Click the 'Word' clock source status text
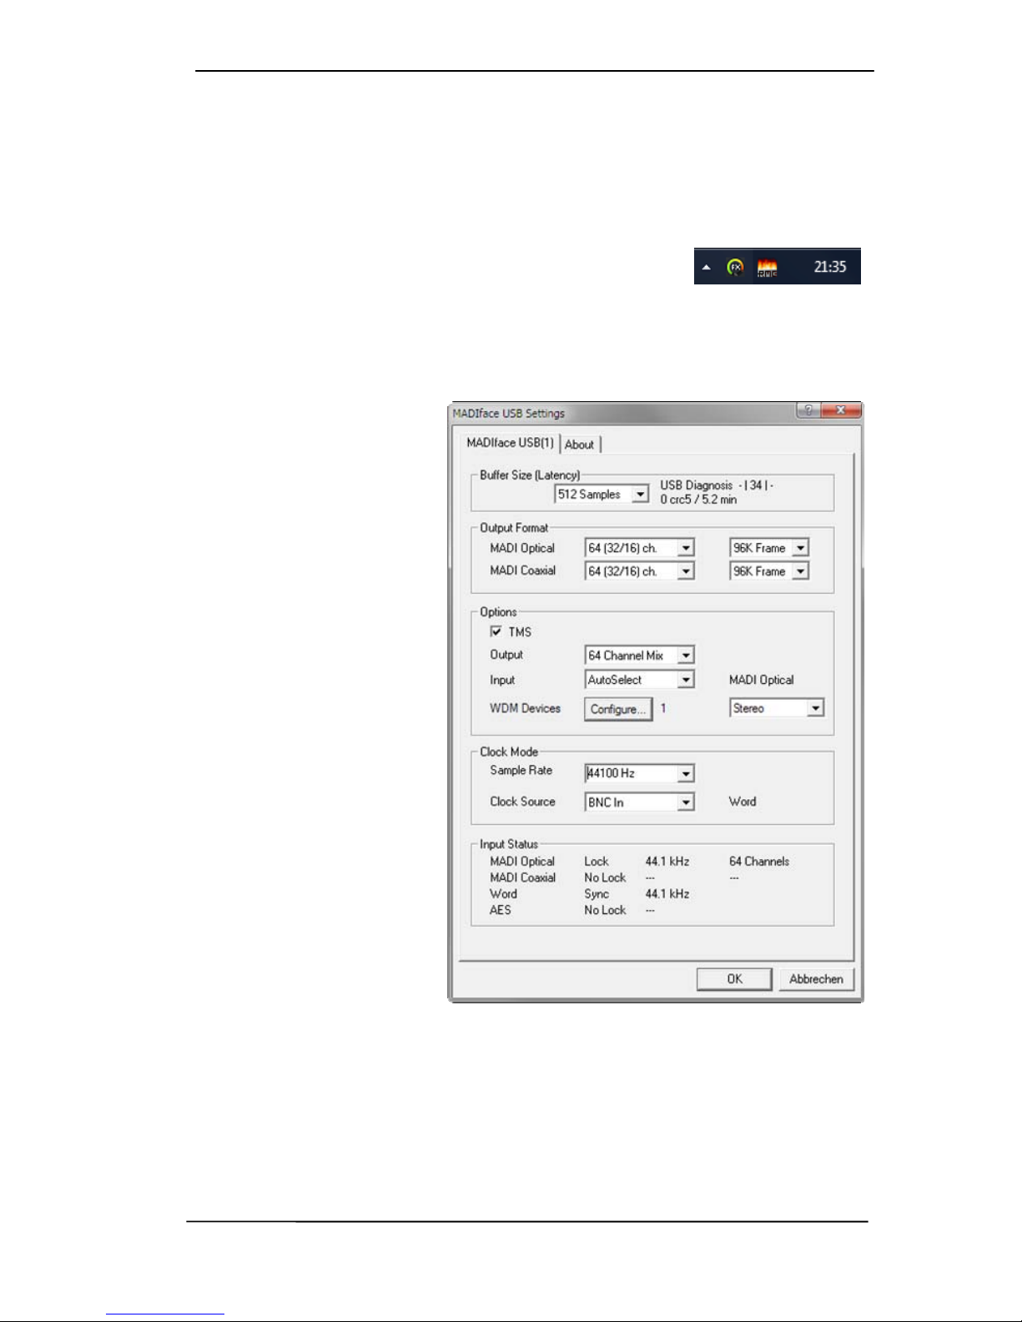 coord(743,802)
